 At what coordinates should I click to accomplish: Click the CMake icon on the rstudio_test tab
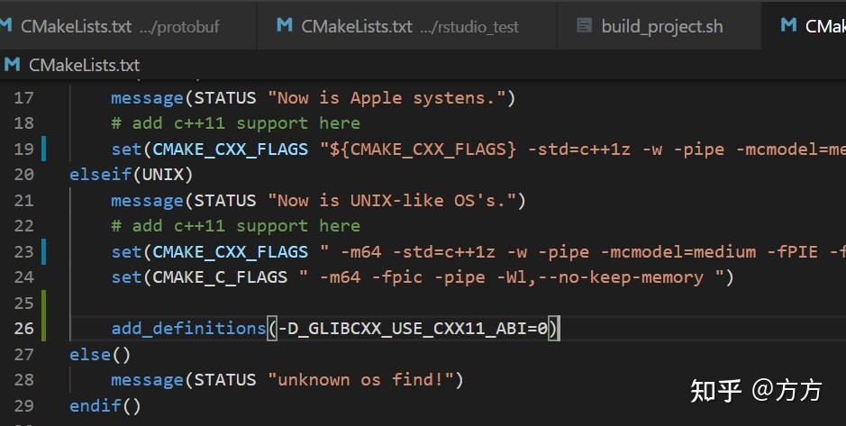tap(285, 26)
